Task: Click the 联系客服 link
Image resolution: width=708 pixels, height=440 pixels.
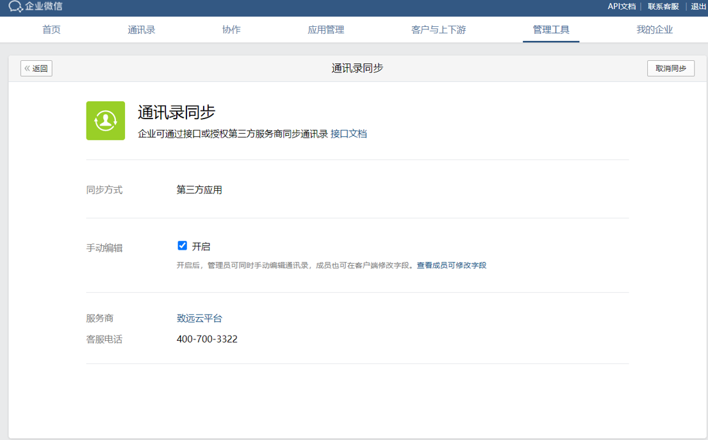Action: tap(663, 6)
